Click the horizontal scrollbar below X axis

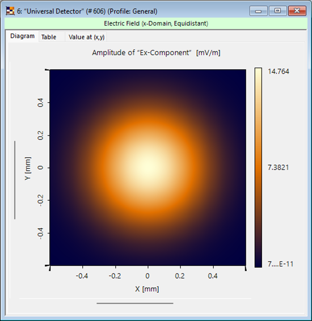(x=135, y=303)
